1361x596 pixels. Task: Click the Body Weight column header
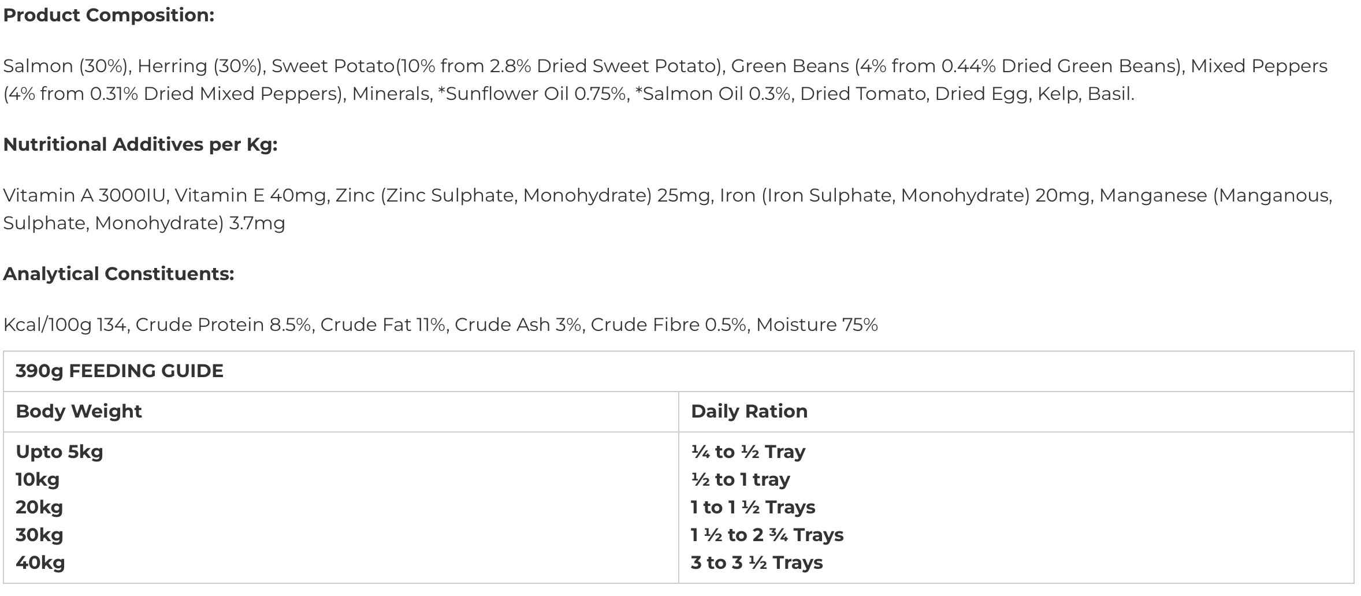tap(79, 411)
